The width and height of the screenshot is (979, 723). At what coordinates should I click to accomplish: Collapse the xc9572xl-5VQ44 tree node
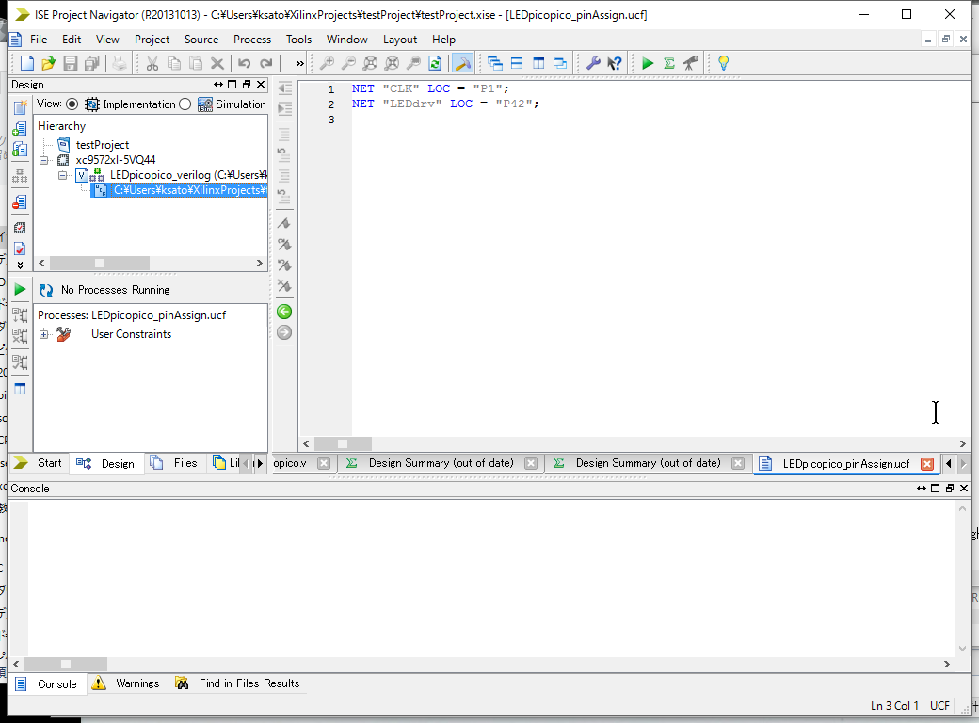tap(43, 160)
